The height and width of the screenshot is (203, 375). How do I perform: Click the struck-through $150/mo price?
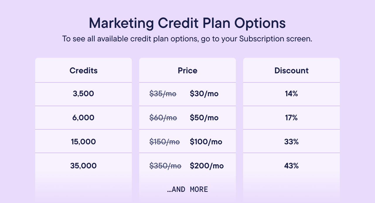(x=165, y=142)
